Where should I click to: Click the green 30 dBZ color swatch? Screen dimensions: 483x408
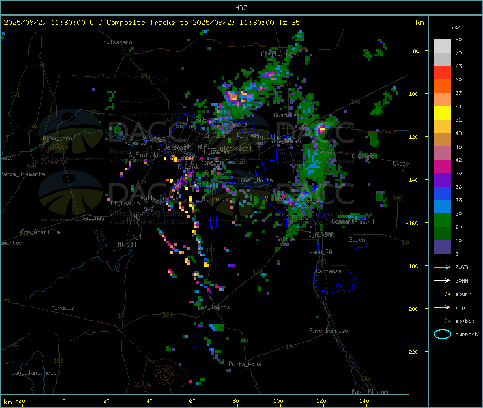pyautogui.click(x=442, y=220)
